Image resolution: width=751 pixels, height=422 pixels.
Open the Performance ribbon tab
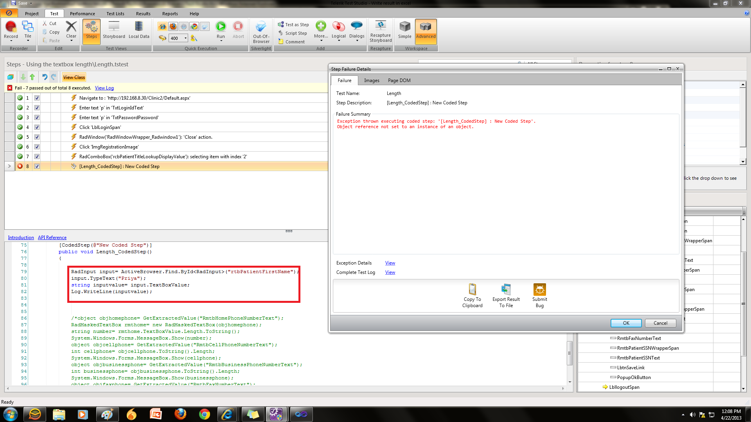point(82,14)
